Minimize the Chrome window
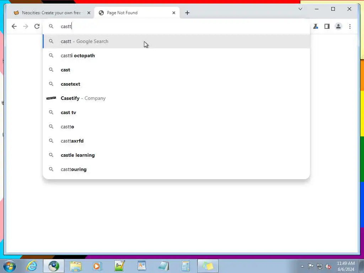This screenshot has width=364, height=273. tap(317, 9)
